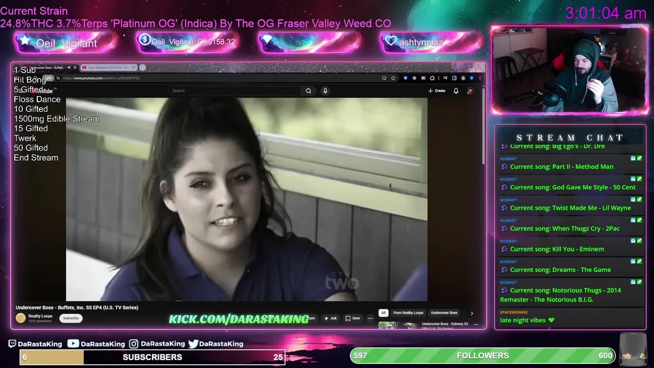654x368 pixels.
Task: Click the SUBSCRIBERS goal progress bar
Action: [152, 357]
